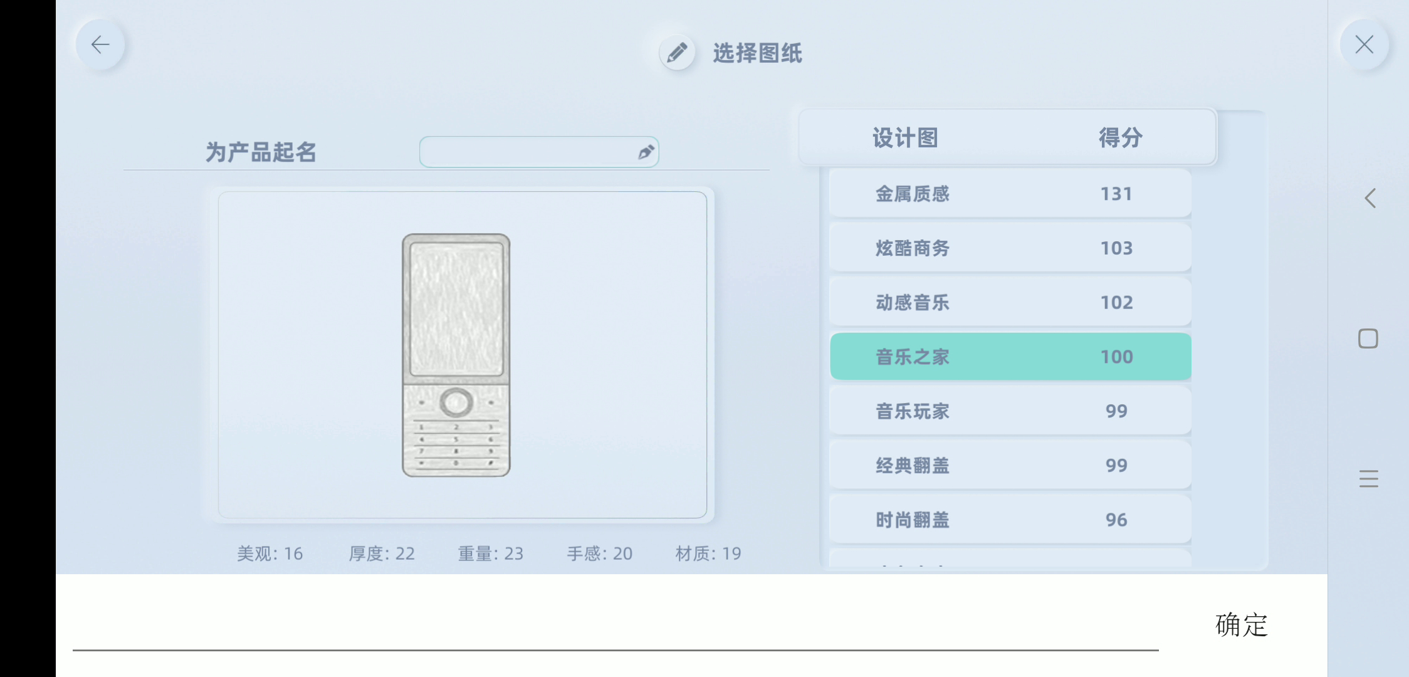The width and height of the screenshot is (1409, 677).
Task: Choose the 经典翻盖 design
Action: pyautogui.click(x=1010, y=466)
